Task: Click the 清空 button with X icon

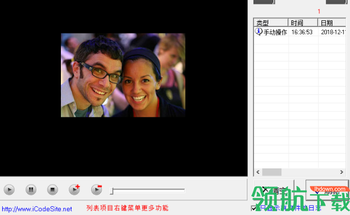Action: 274,190
